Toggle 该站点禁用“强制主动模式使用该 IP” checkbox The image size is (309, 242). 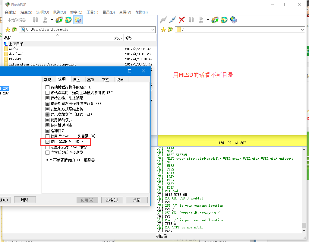(48, 93)
